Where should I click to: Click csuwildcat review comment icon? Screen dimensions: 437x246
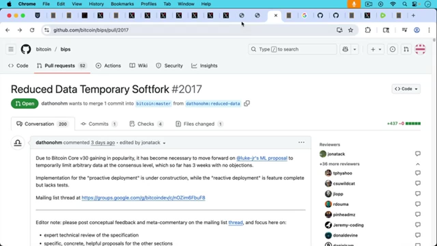pos(418,183)
